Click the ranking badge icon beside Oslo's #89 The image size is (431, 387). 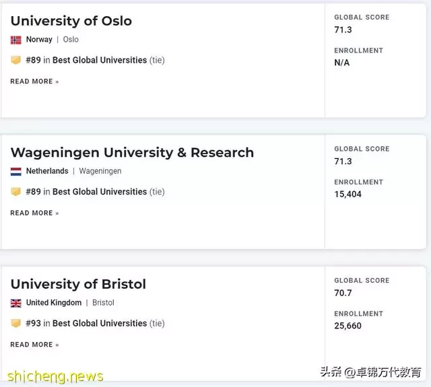coord(15,60)
